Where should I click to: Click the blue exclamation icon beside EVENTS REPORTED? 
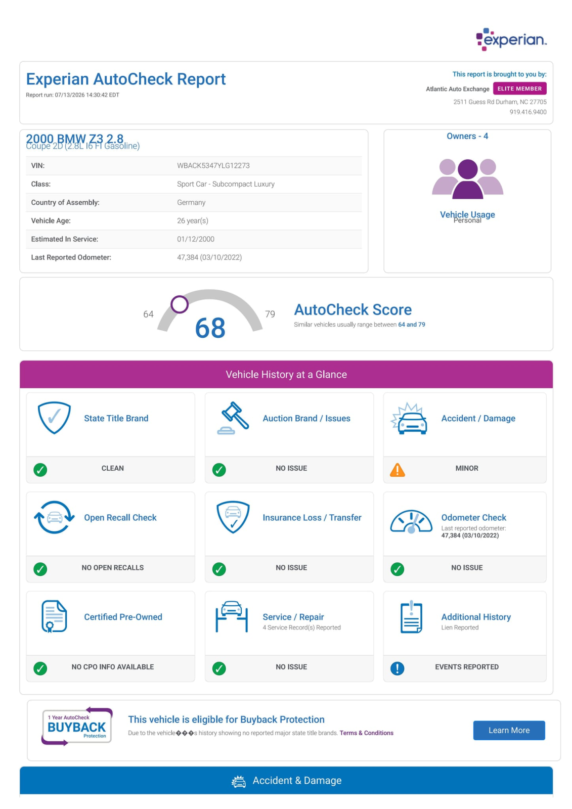pyautogui.click(x=398, y=668)
